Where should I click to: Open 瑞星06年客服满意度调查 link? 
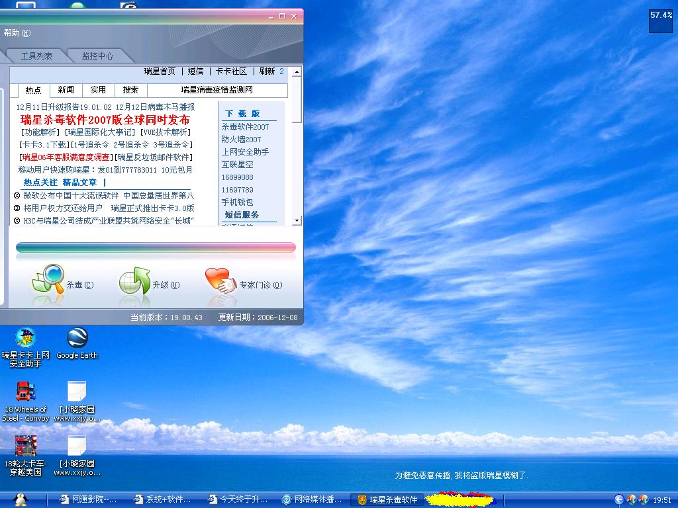[x=66, y=157]
